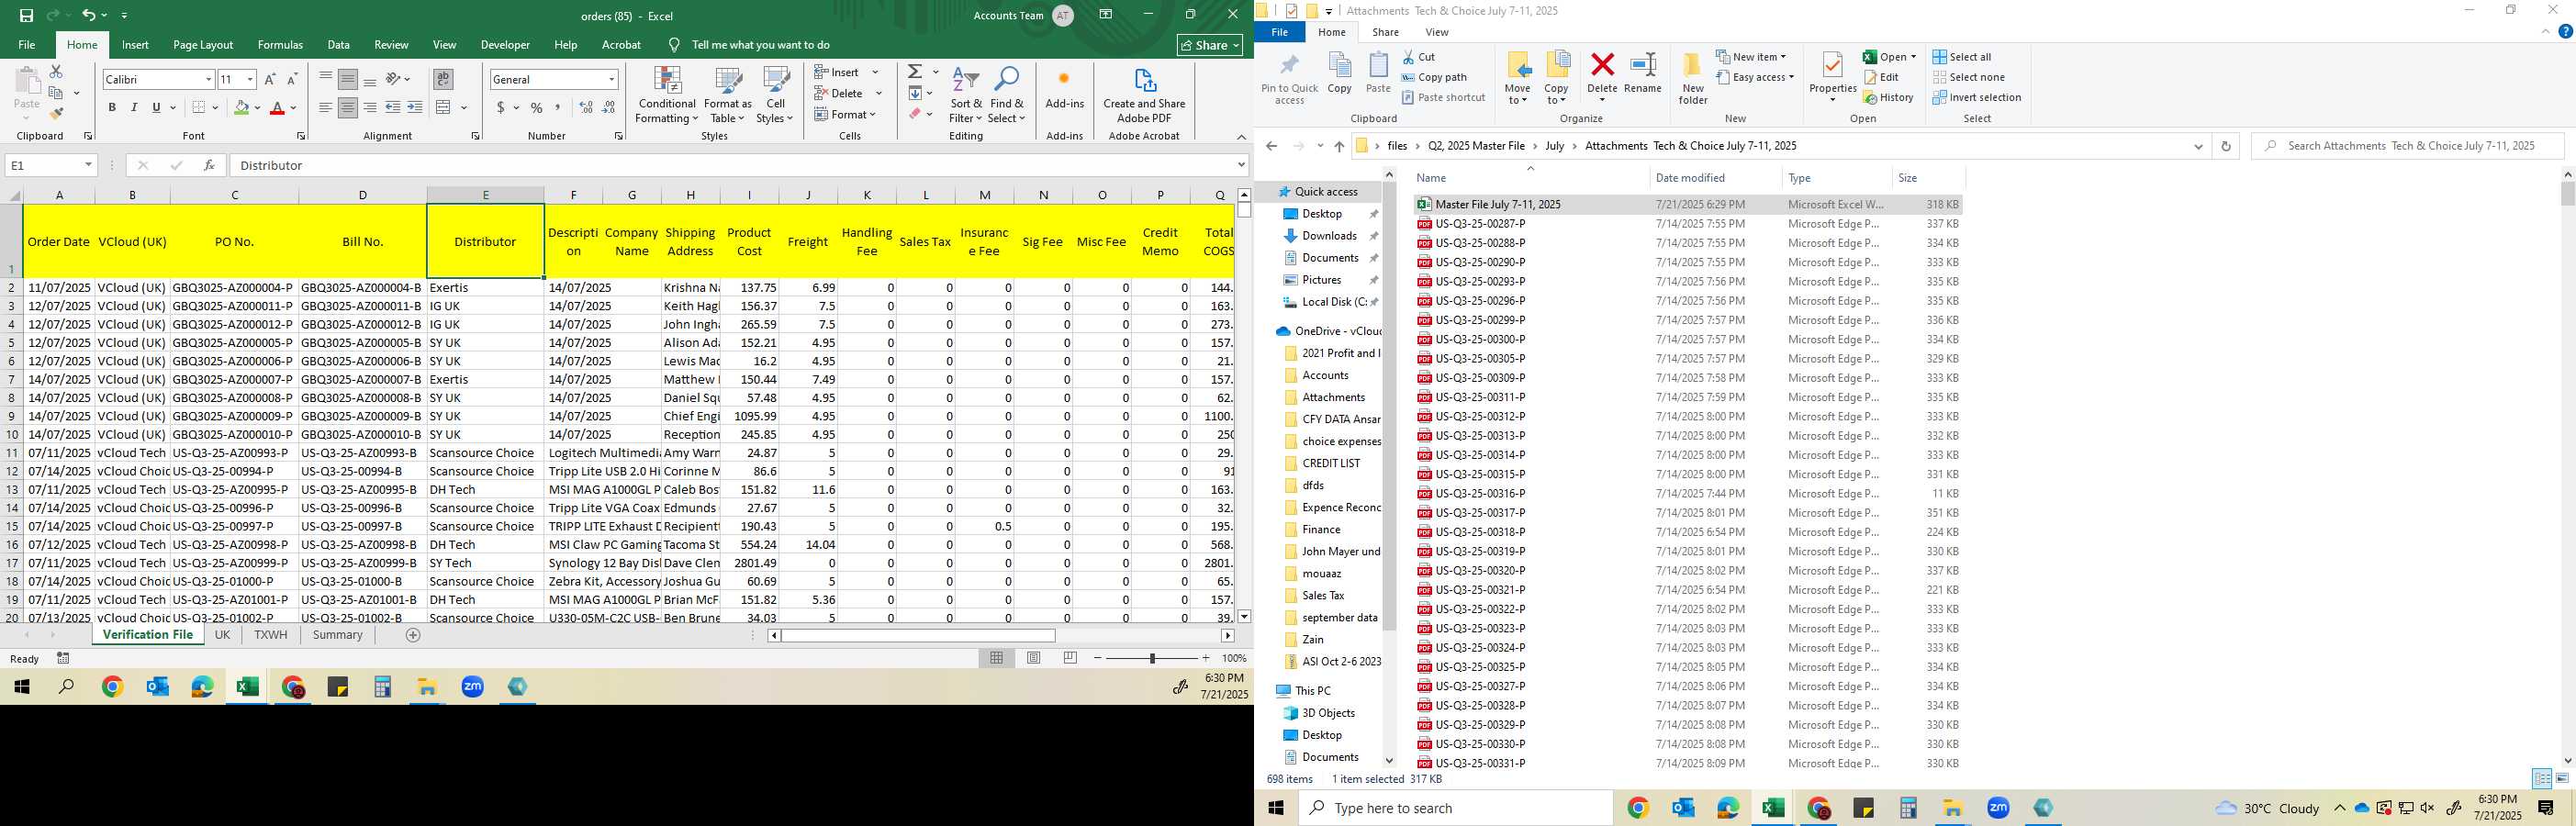2576x826 pixels.
Task: Click the Fill Color bucket swatch
Action: pos(241,108)
